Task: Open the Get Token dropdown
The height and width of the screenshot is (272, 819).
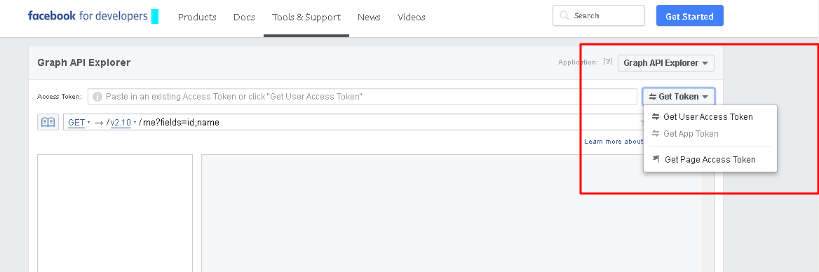Action: (679, 97)
